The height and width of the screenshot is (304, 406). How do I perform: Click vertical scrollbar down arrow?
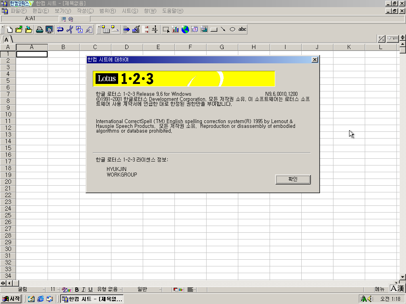point(403,277)
